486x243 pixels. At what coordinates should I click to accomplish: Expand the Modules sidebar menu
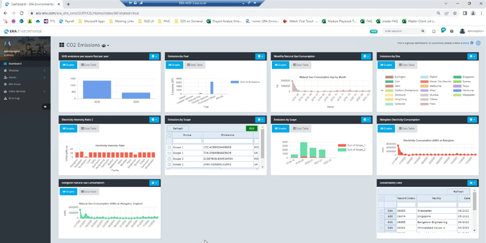(x=25, y=71)
